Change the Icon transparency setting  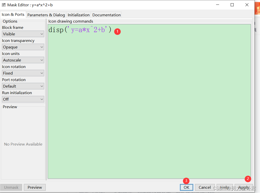coord(23,47)
